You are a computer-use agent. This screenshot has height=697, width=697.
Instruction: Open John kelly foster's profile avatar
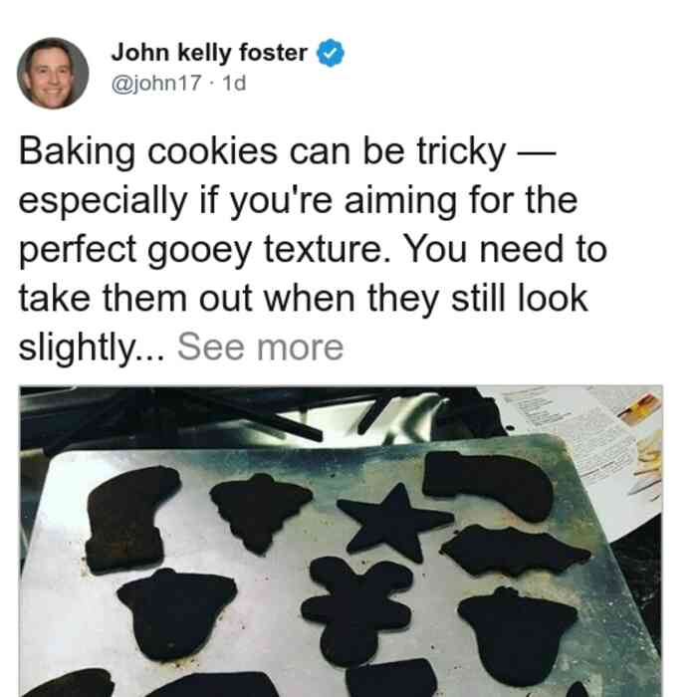(x=53, y=74)
